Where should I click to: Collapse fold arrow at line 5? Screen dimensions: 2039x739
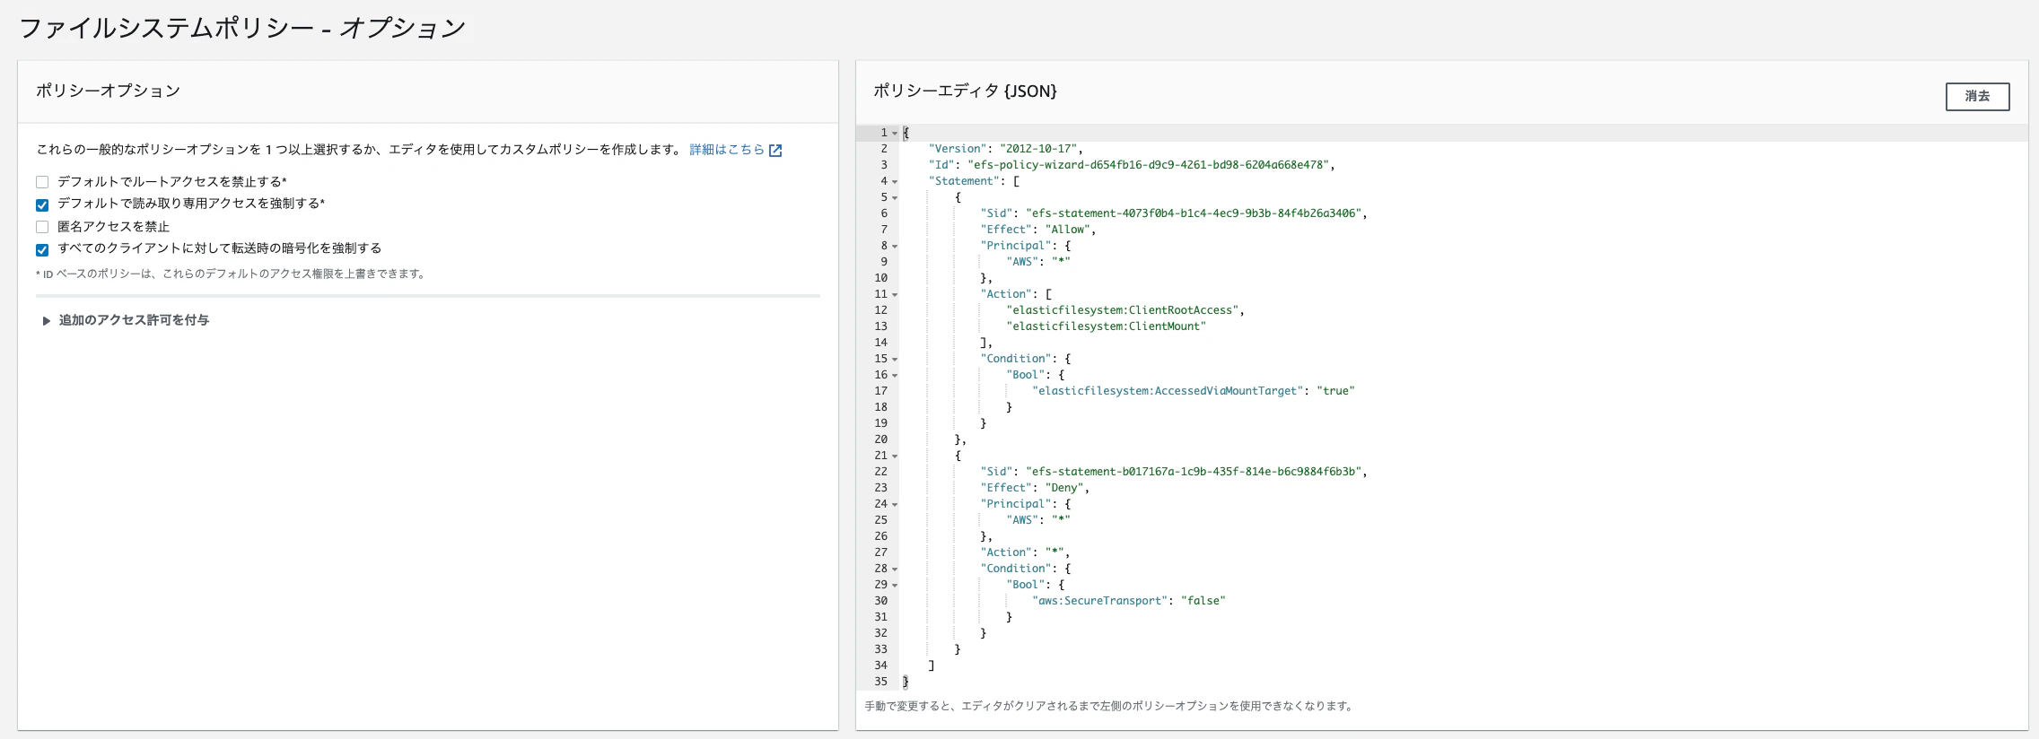click(895, 198)
